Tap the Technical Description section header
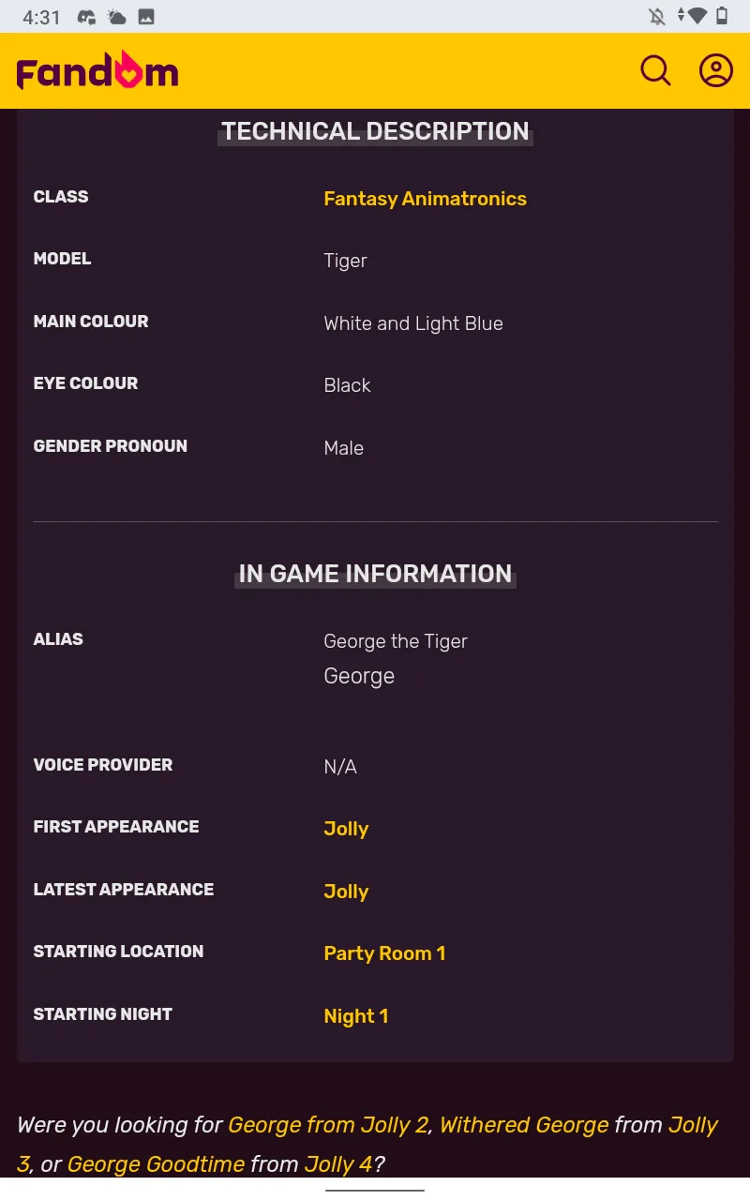 (375, 131)
